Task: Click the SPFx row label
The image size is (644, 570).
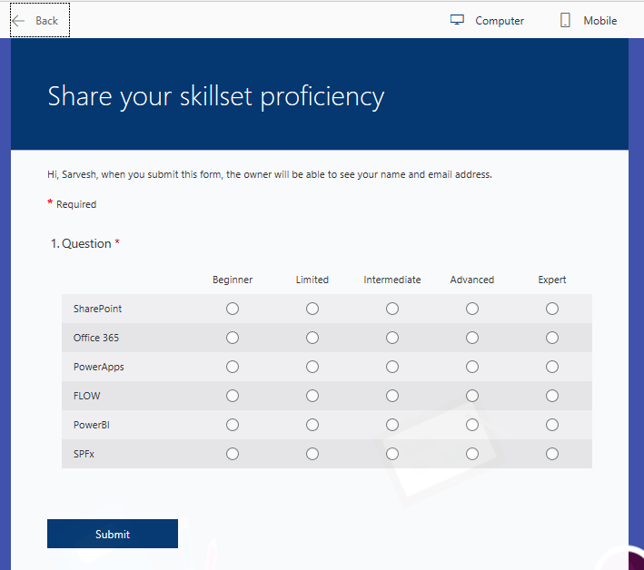Action: (84, 454)
